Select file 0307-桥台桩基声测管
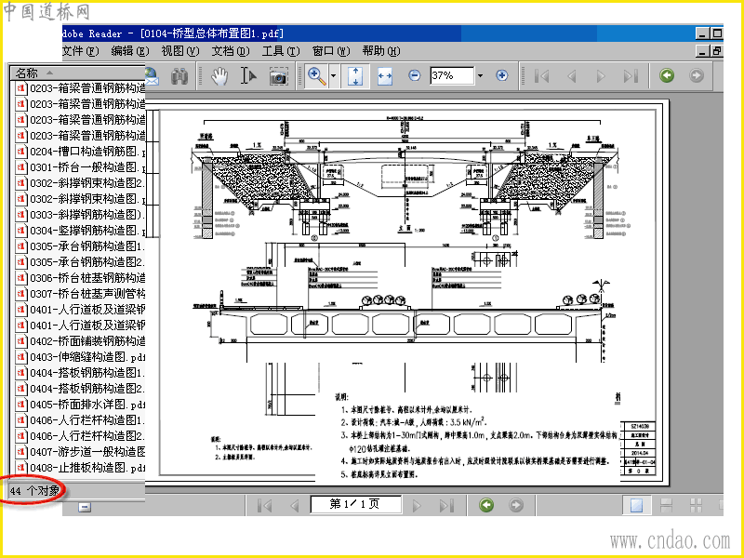 (x=78, y=294)
